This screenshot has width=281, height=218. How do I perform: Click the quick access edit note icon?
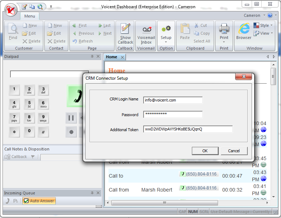coord(24,7)
